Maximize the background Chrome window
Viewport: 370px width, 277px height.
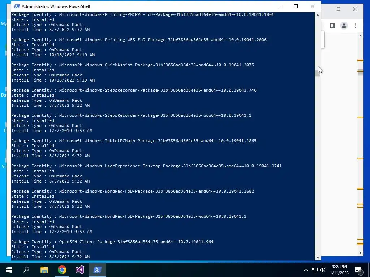click(x=339, y=9)
